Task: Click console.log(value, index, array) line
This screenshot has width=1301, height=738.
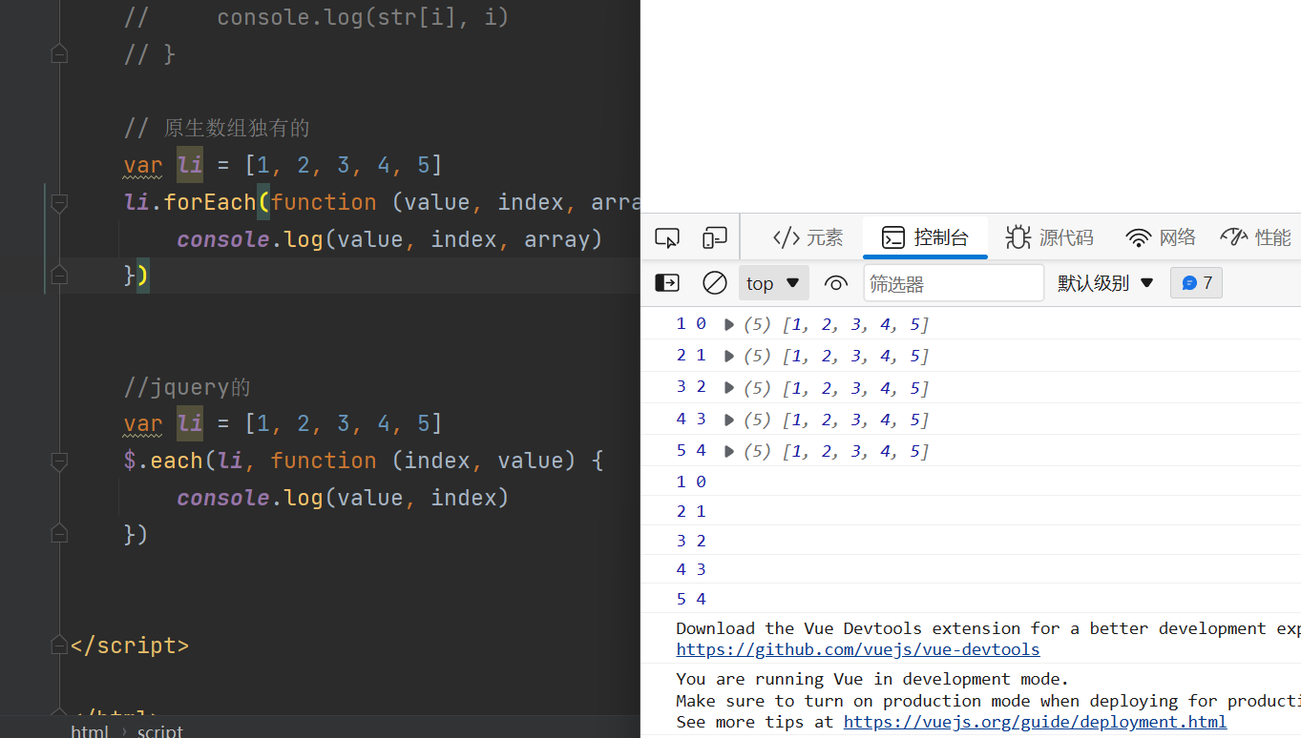Action: click(x=389, y=239)
